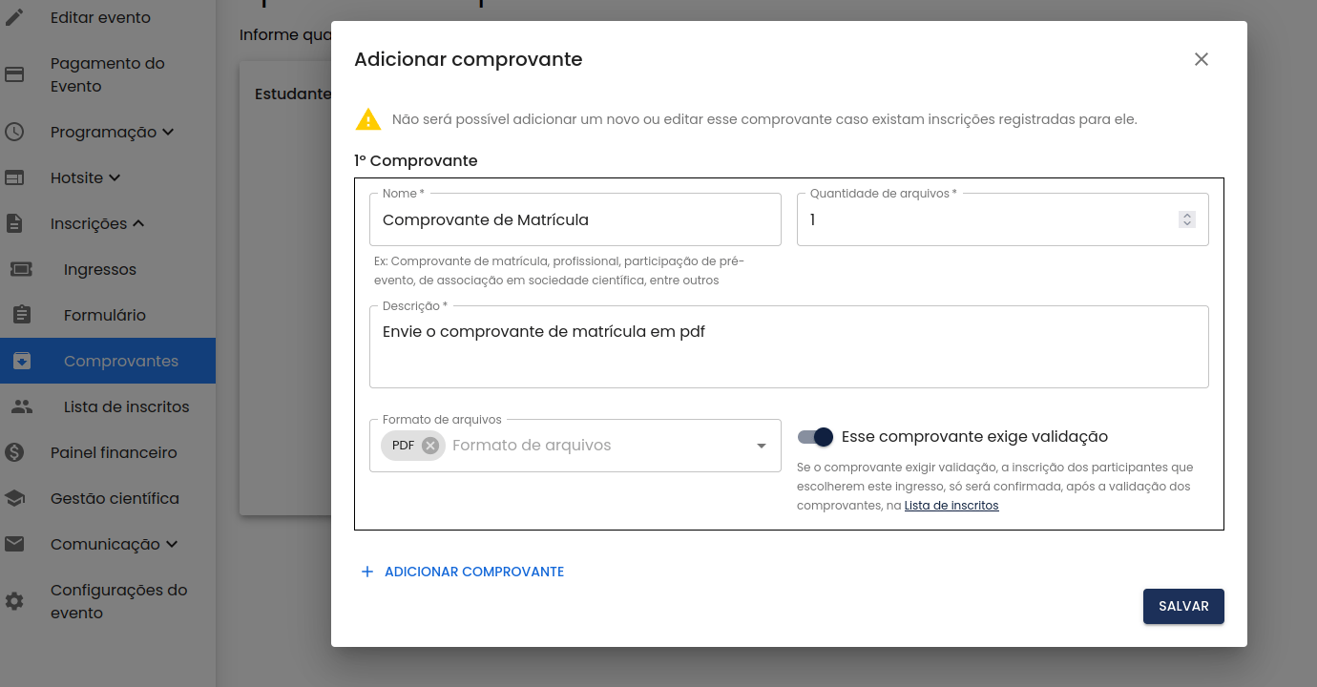
Task: Expand the Comunicação submenu
Action: [x=172, y=544]
